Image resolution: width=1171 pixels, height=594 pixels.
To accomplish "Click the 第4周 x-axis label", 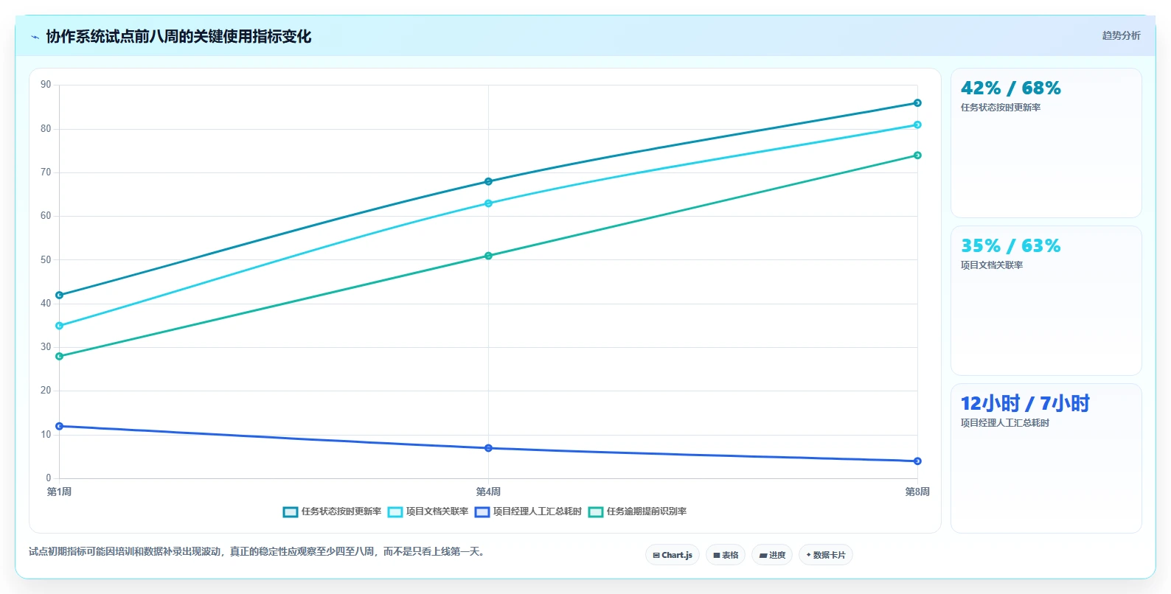I will (488, 492).
